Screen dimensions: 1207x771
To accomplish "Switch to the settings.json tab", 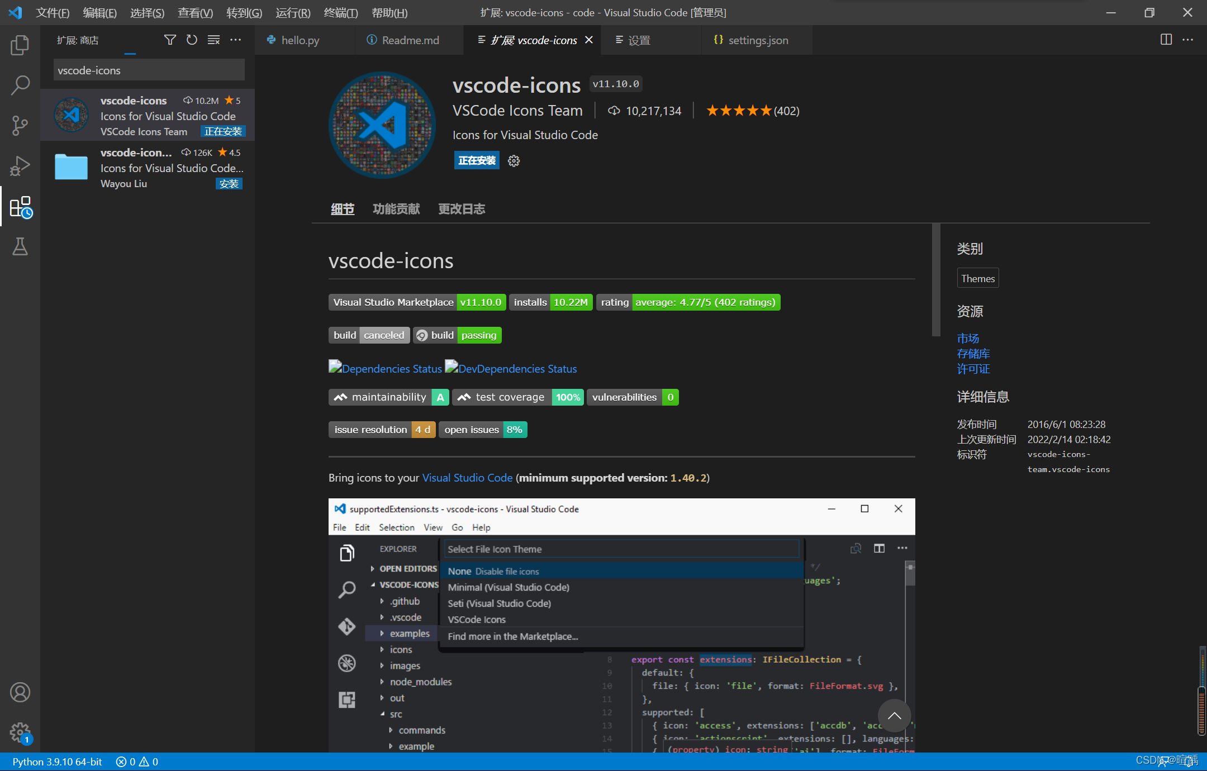I will coord(757,40).
